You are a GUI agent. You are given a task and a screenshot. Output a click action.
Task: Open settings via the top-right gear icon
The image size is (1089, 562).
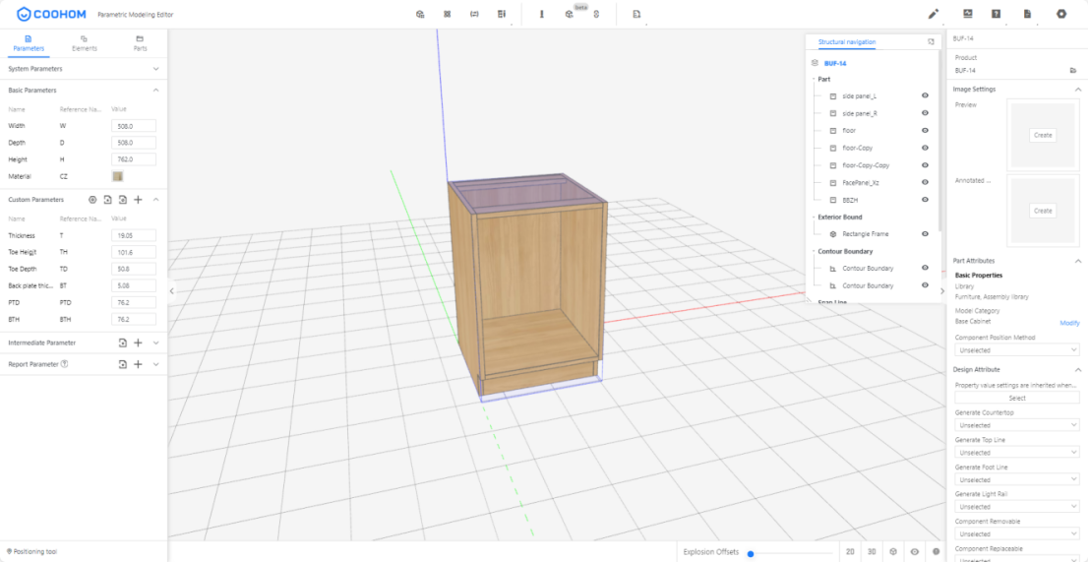[x=1061, y=14]
